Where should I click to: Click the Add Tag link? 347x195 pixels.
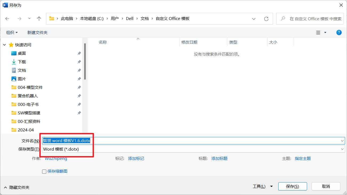click(x=136, y=158)
